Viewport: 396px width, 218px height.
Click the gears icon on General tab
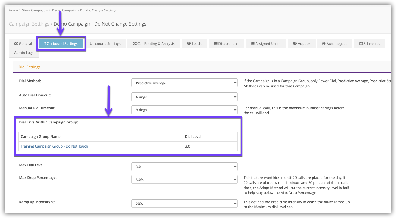click(16, 44)
